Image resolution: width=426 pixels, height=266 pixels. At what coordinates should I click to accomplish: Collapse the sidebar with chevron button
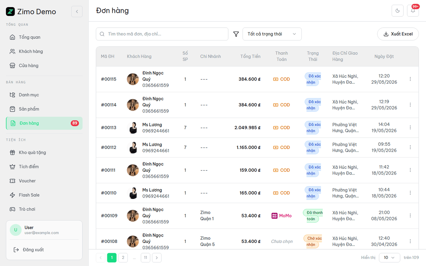click(77, 12)
